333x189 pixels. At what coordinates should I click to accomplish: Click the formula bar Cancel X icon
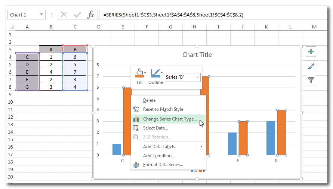click(64, 15)
